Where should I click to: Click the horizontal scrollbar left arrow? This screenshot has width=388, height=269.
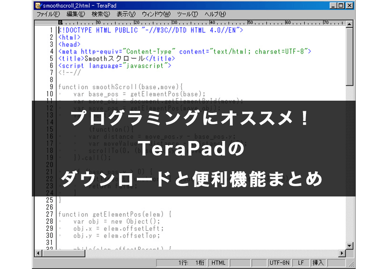pos(38,253)
